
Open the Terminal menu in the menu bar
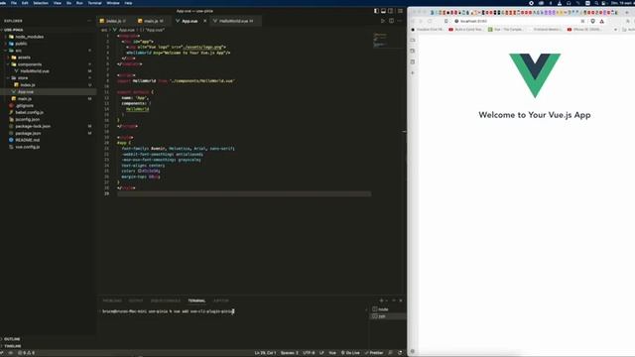(95, 3)
